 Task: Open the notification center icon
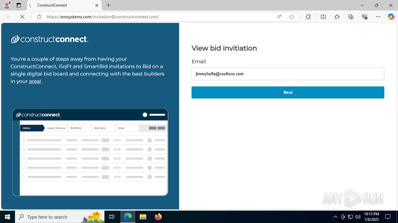(x=388, y=217)
